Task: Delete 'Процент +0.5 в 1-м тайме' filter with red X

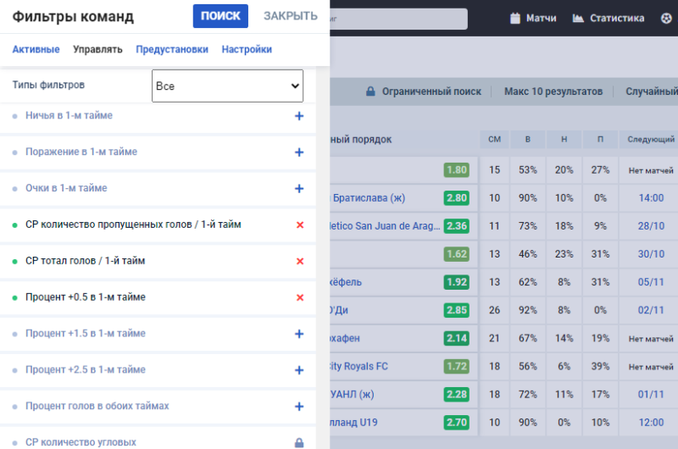Action: click(x=299, y=298)
